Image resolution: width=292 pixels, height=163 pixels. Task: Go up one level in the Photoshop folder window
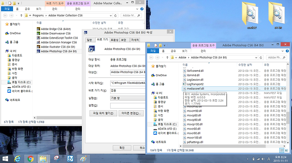[167, 58]
